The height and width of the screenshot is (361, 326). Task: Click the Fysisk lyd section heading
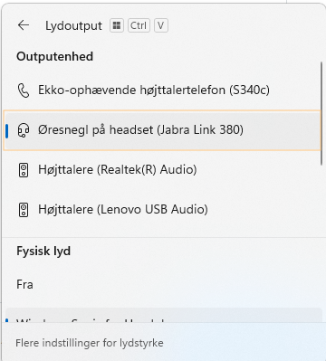(x=43, y=251)
